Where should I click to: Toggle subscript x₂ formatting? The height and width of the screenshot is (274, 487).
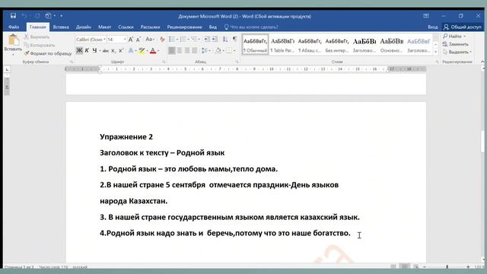[x=113, y=50]
